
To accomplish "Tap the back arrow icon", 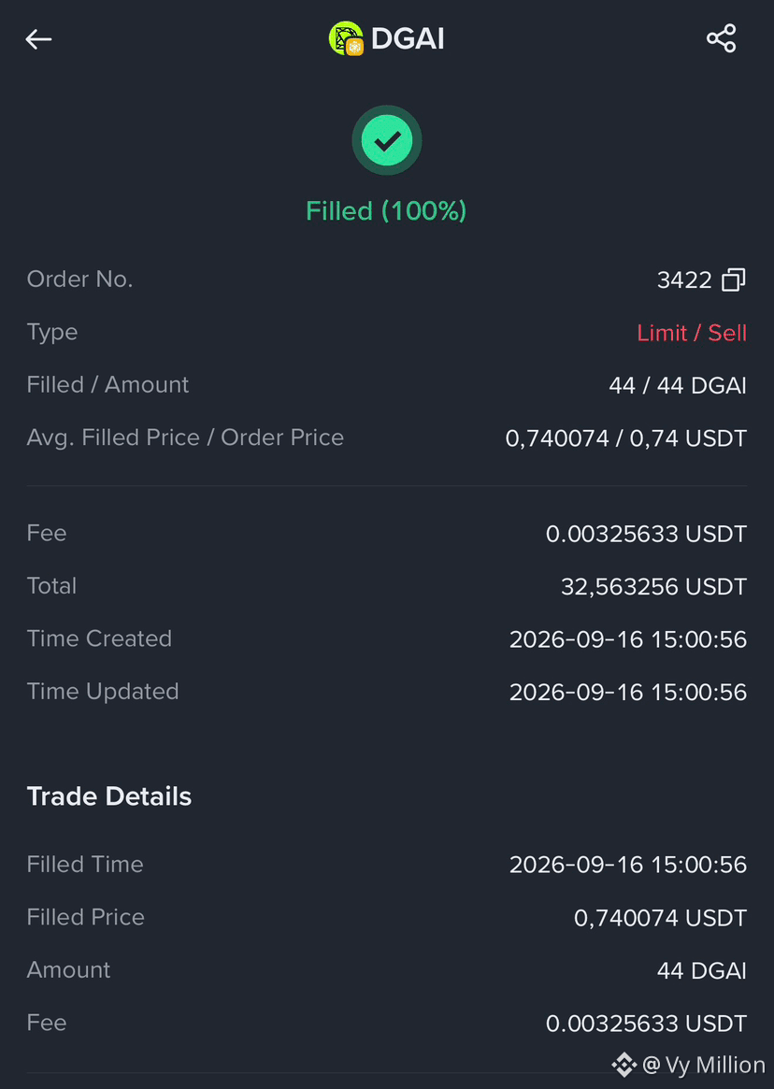I will coord(38,39).
